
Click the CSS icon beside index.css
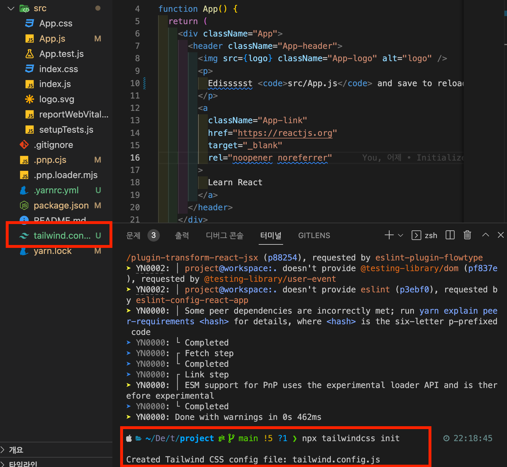30,69
